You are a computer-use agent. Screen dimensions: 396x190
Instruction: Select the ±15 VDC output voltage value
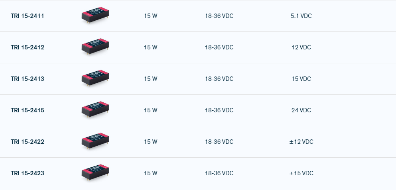click(301, 173)
